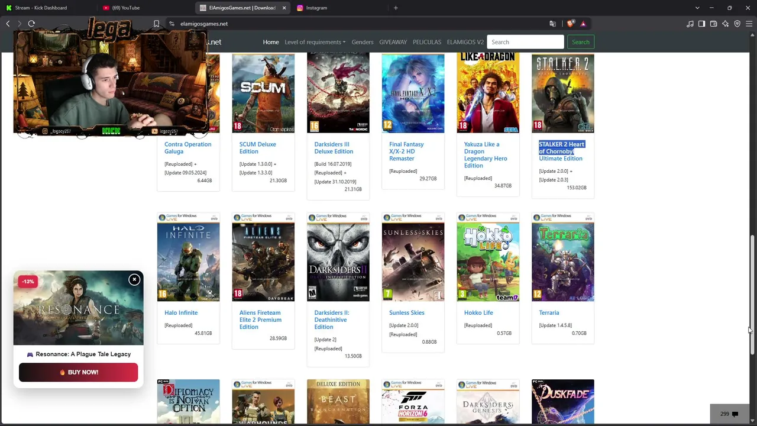Viewport: 757px width, 426px height.
Task: Open the Darksiders II: Deathinitive Edition link
Action: coord(332,319)
